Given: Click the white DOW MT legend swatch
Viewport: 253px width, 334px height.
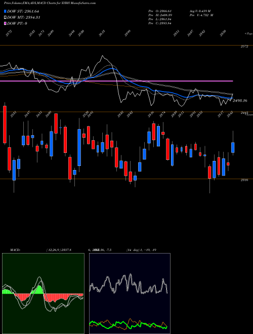Looking at the screenshot, I should point(5,18).
